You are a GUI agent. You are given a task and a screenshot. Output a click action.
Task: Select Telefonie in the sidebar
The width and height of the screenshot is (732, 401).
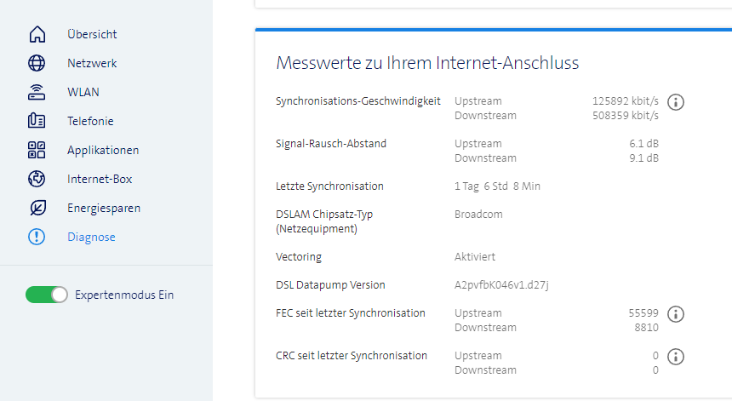click(x=90, y=122)
